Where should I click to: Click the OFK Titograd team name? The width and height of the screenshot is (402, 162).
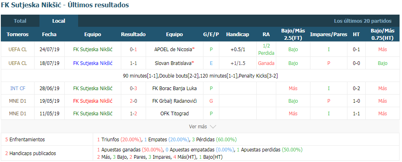pyautogui.click(x=174, y=113)
